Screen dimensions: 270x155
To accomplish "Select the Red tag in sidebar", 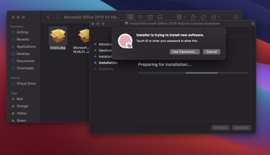I will (x=19, y=99).
